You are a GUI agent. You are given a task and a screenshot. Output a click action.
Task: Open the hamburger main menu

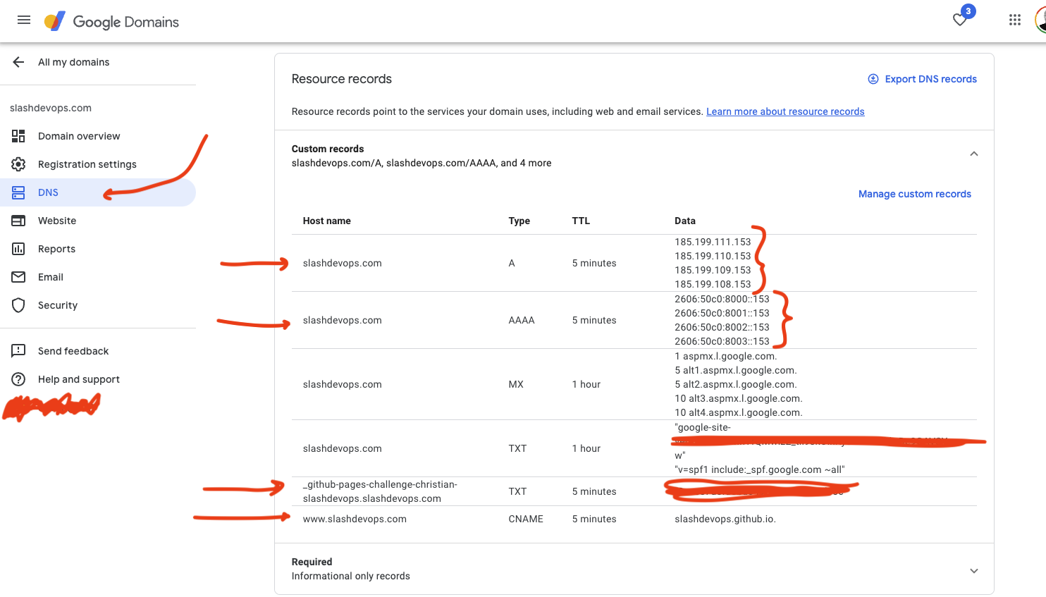tap(24, 20)
